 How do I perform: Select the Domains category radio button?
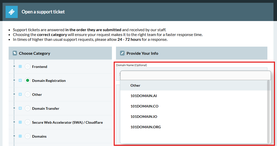27,136
